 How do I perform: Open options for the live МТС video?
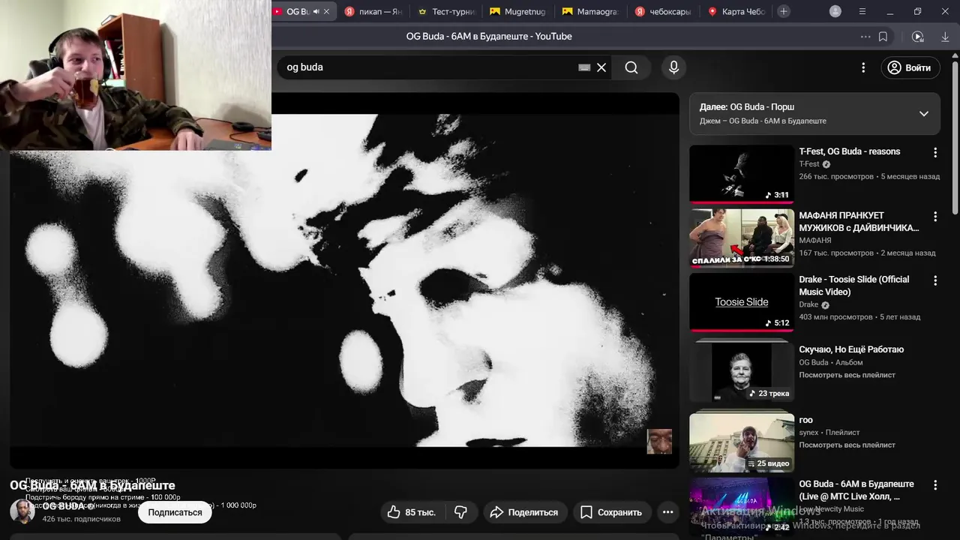point(935,485)
